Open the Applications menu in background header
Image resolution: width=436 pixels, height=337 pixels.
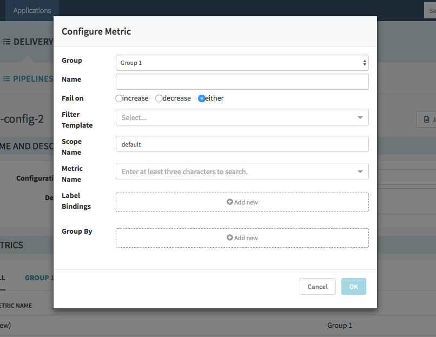click(32, 11)
